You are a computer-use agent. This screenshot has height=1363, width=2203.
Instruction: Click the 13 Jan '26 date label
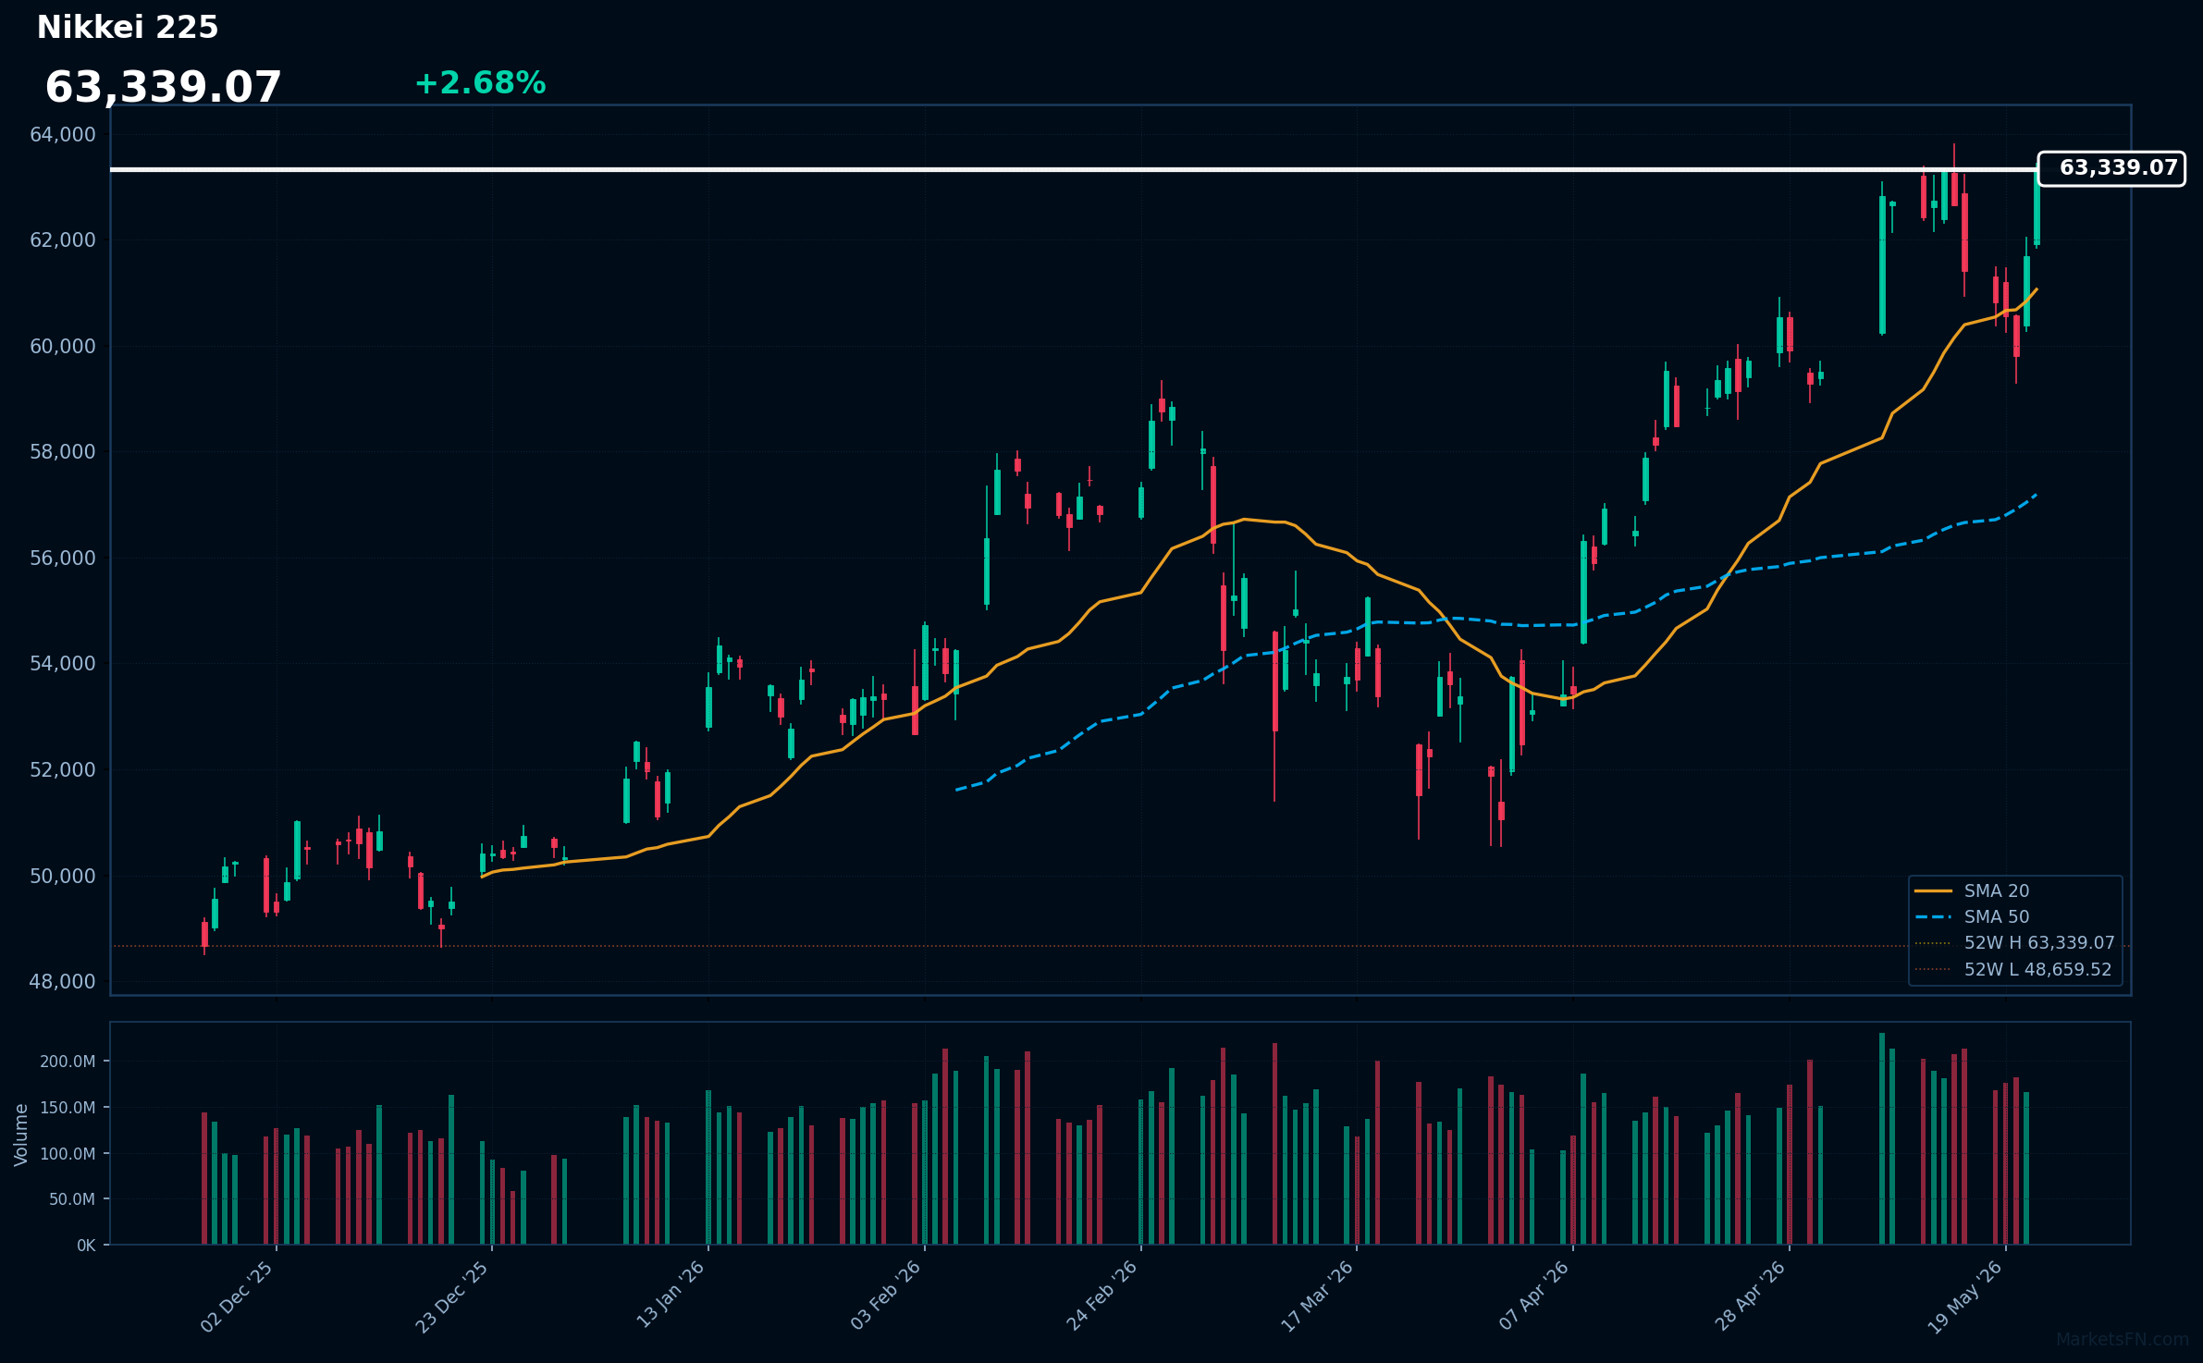click(x=671, y=1295)
